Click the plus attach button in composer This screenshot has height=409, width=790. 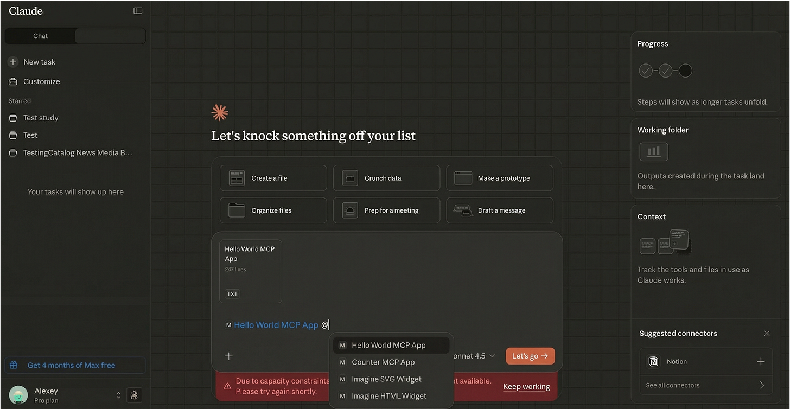pos(229,356)
